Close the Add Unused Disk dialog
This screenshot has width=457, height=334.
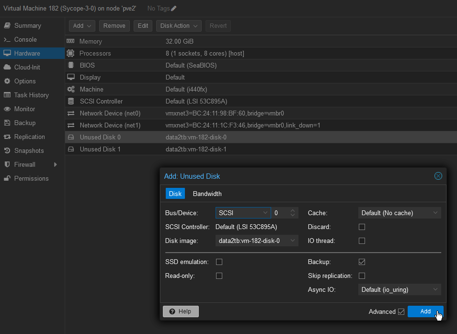coord(438,176)
